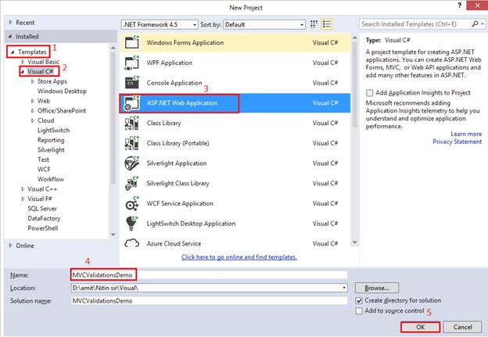The image size is (488, 337).
Task: Select the WCF Service Application template icon
Action: [x=132, y=203]
